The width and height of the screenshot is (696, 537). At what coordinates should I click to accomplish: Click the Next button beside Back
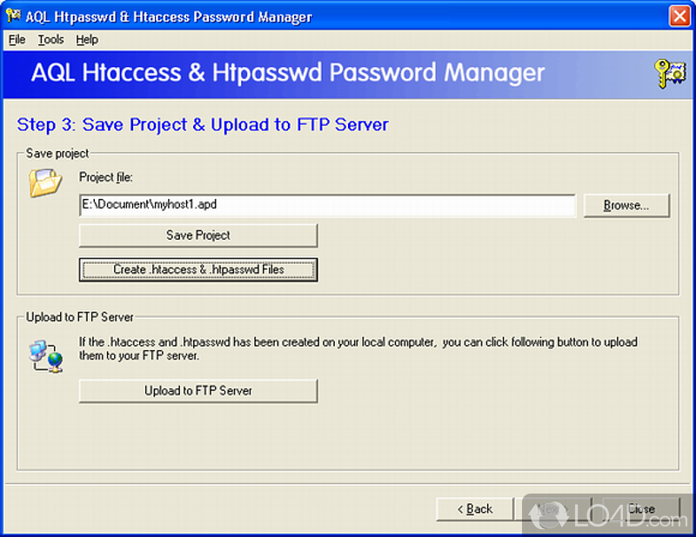(x=552, y=508)
